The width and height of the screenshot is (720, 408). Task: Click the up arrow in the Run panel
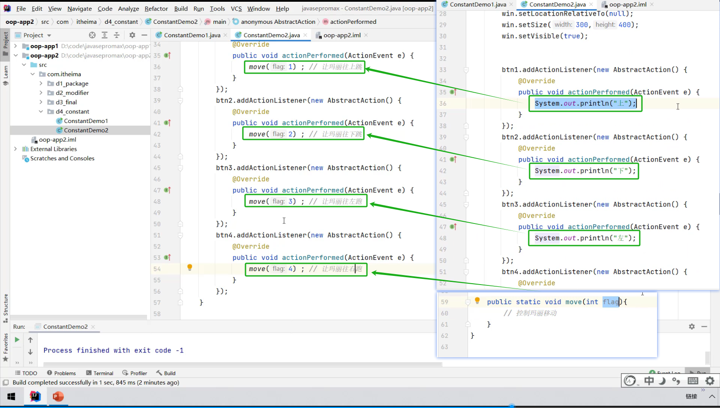(30, 340)
